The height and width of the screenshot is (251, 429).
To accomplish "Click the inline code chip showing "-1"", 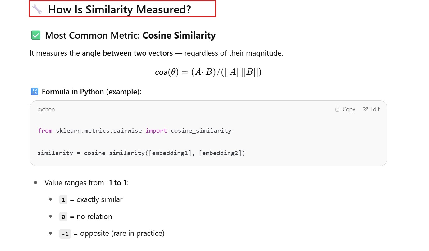I will pyautogui.click(x=65, y=234).
